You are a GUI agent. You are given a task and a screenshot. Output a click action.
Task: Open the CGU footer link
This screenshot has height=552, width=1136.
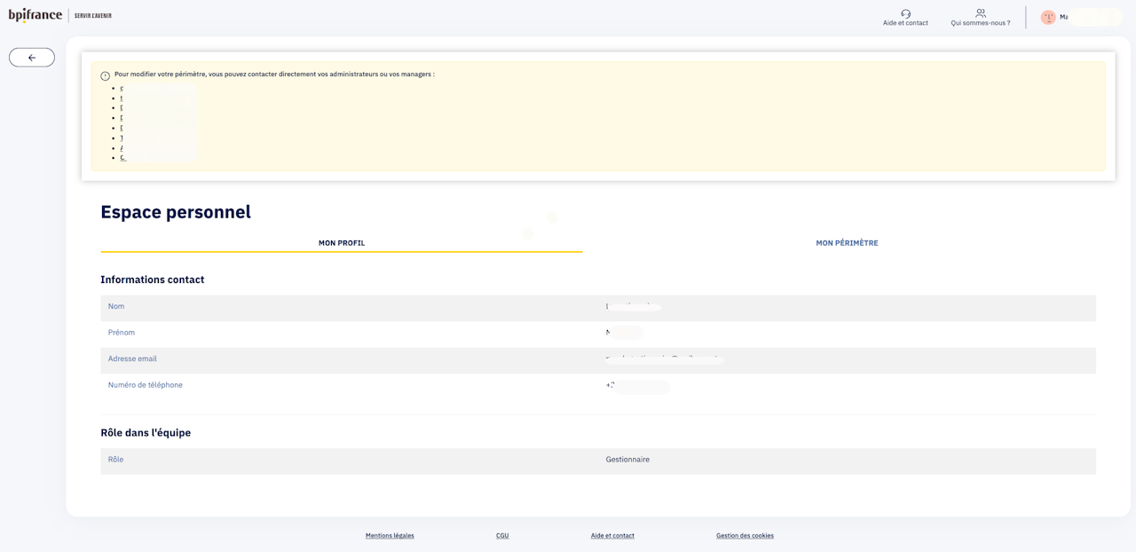[x=502, y=536]
